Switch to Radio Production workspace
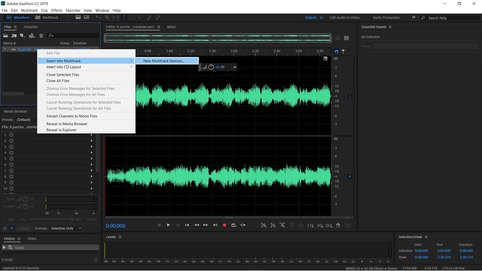Screen dimensions: 482x271 386,18
